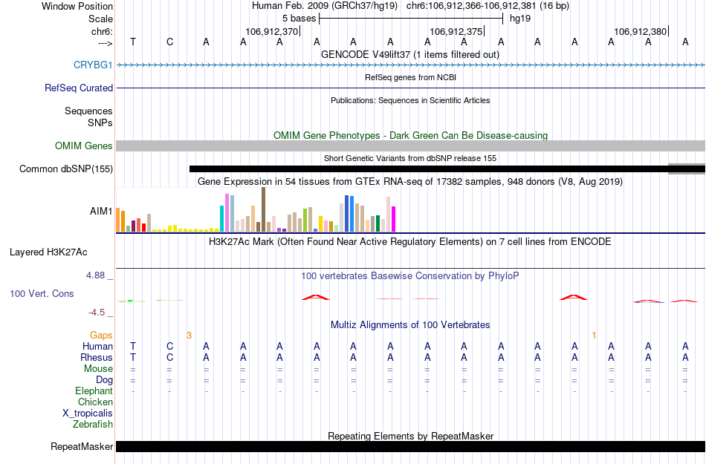The image size is (706, 464).
Task: Click the sequence direction arrow '--->'
Action: [105, 43]
